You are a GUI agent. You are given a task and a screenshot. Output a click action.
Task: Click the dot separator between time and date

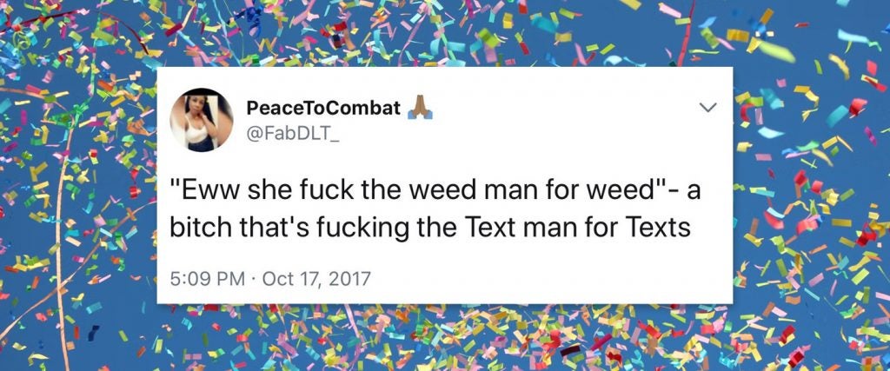pos(255,279)
